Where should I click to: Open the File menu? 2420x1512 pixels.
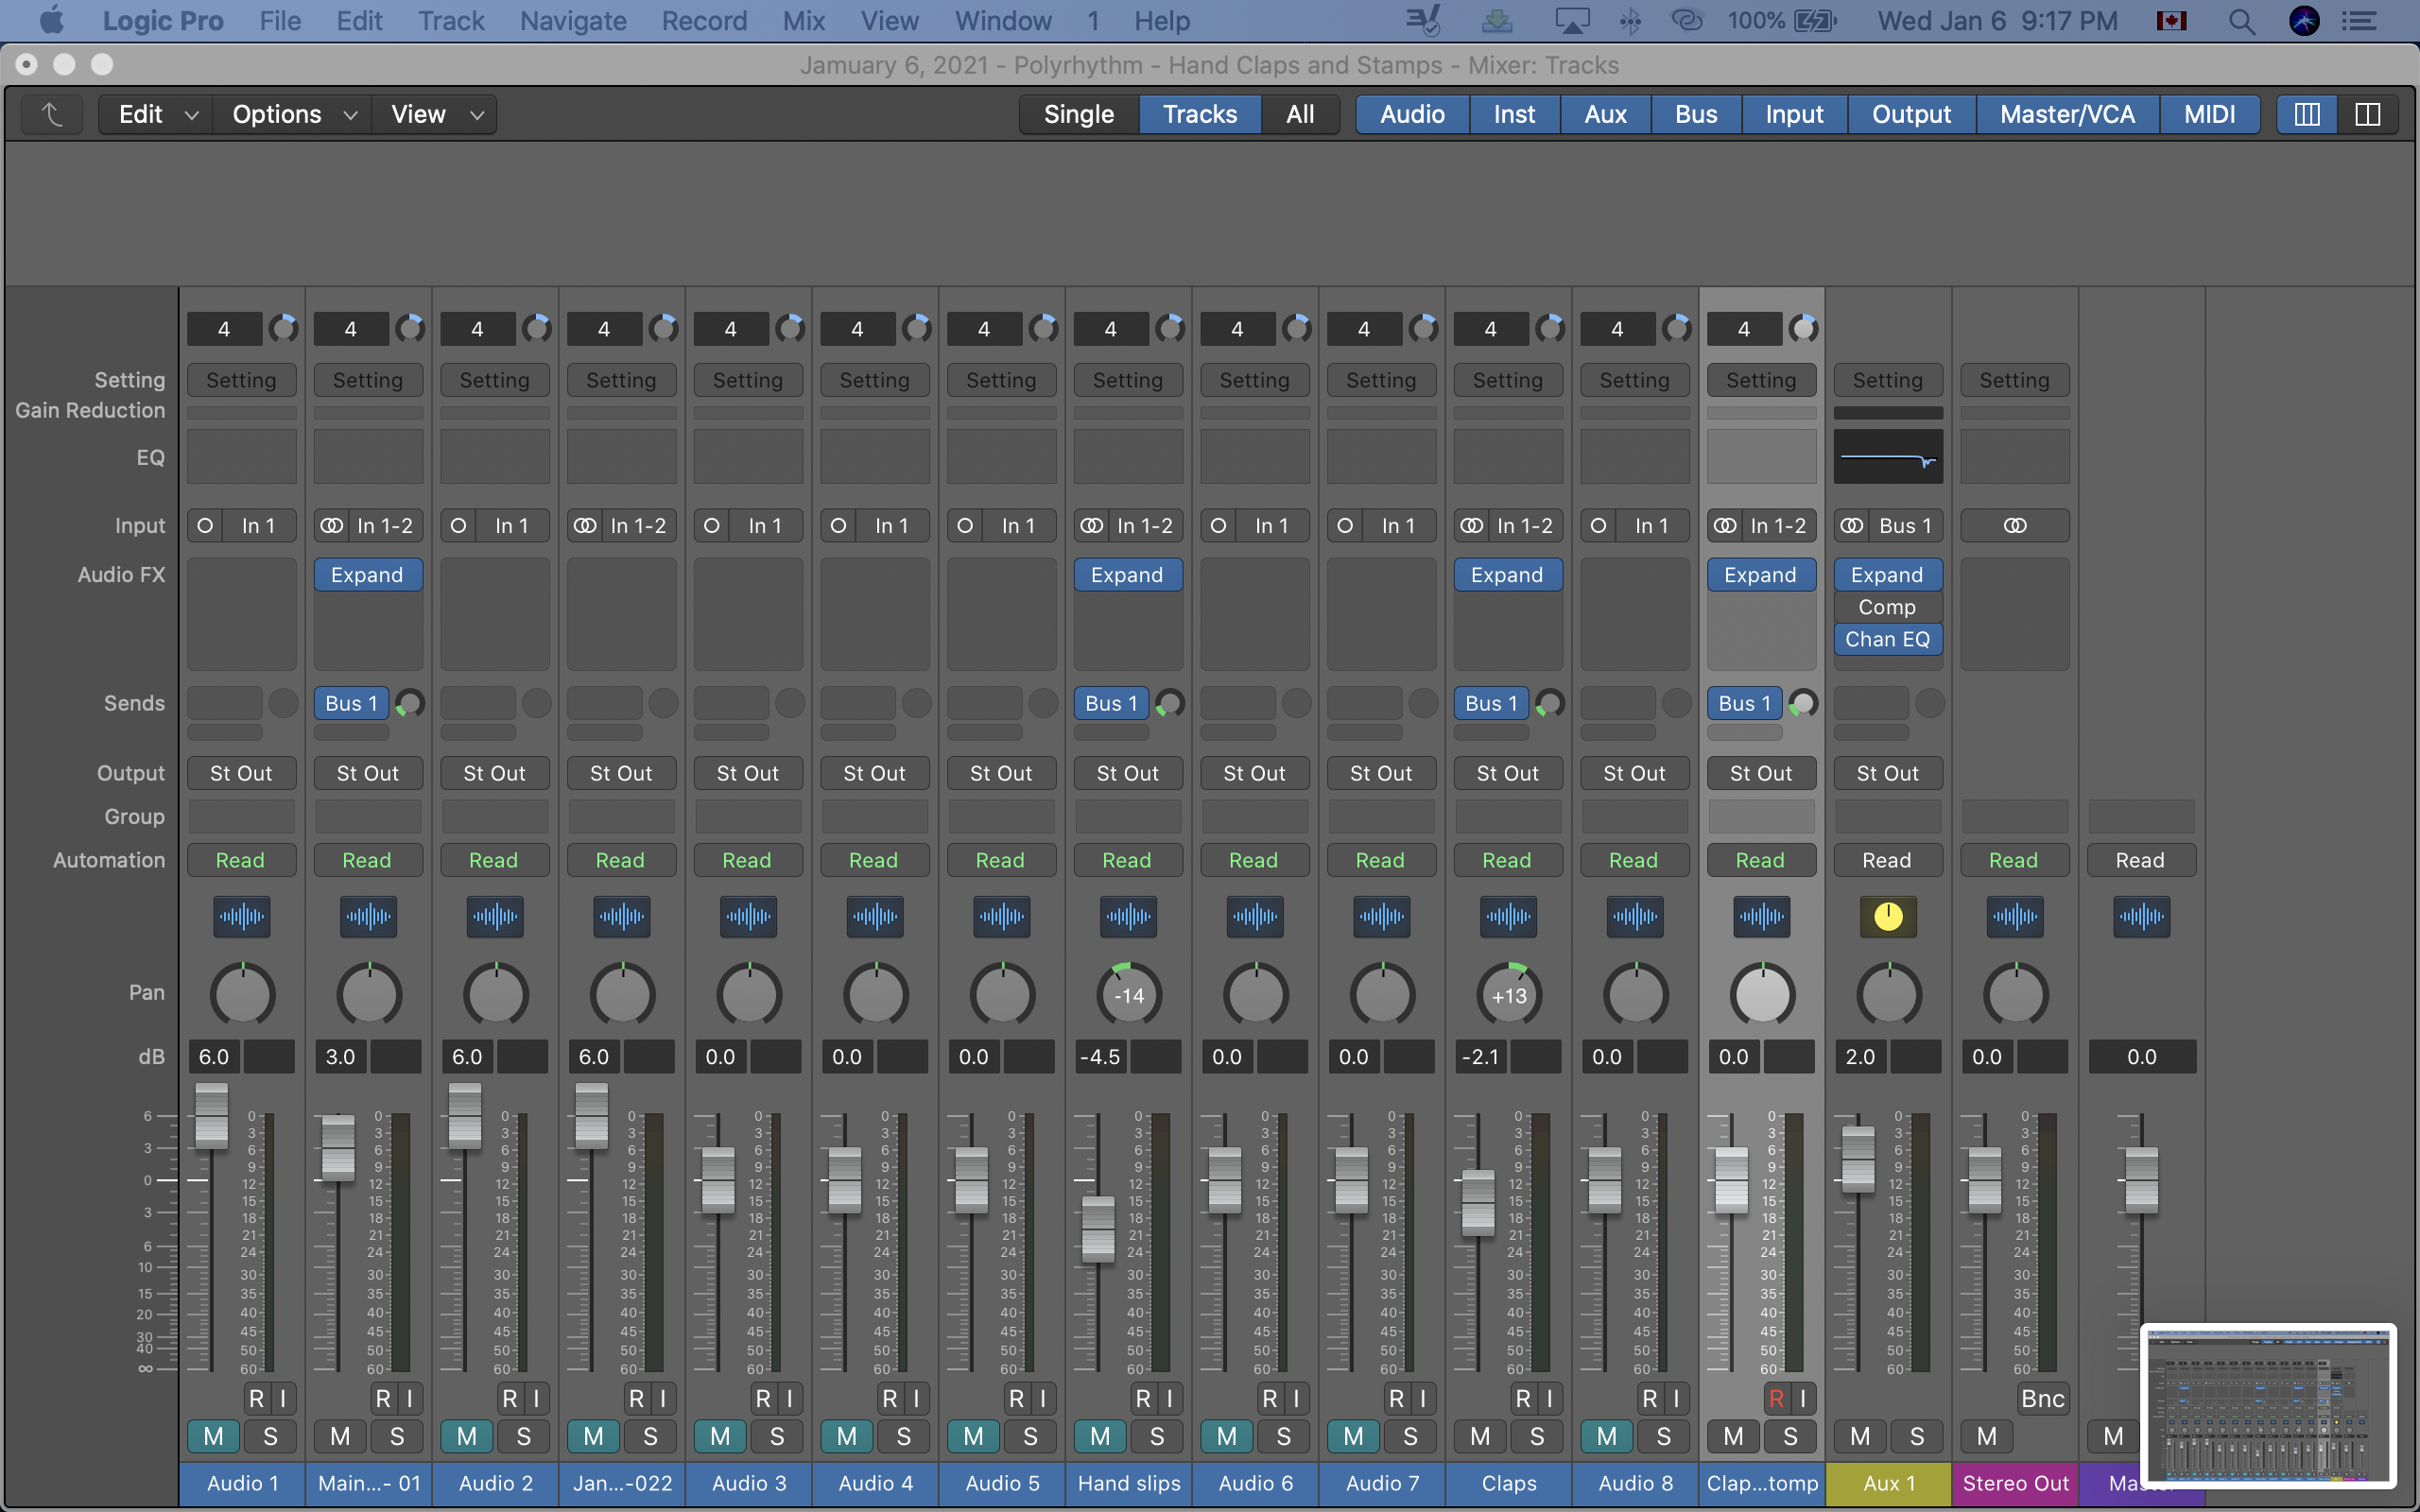click(280, 21)
